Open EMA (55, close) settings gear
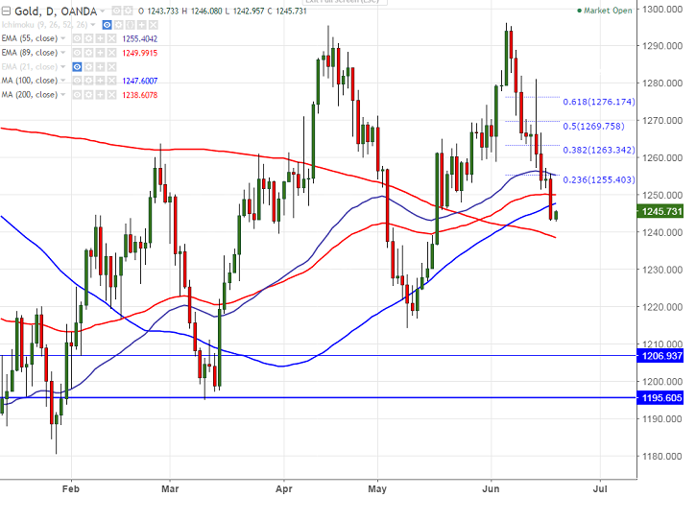The height and width of the screenshot is (521, 696). 88,38
